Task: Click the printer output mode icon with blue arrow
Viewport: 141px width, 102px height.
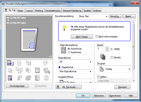Action: (10, 63)
